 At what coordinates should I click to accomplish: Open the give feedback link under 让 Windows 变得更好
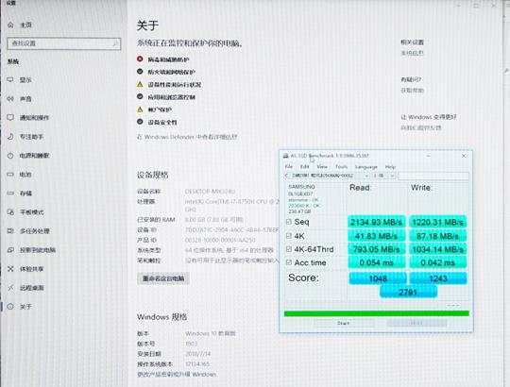[x=421, y=127]
